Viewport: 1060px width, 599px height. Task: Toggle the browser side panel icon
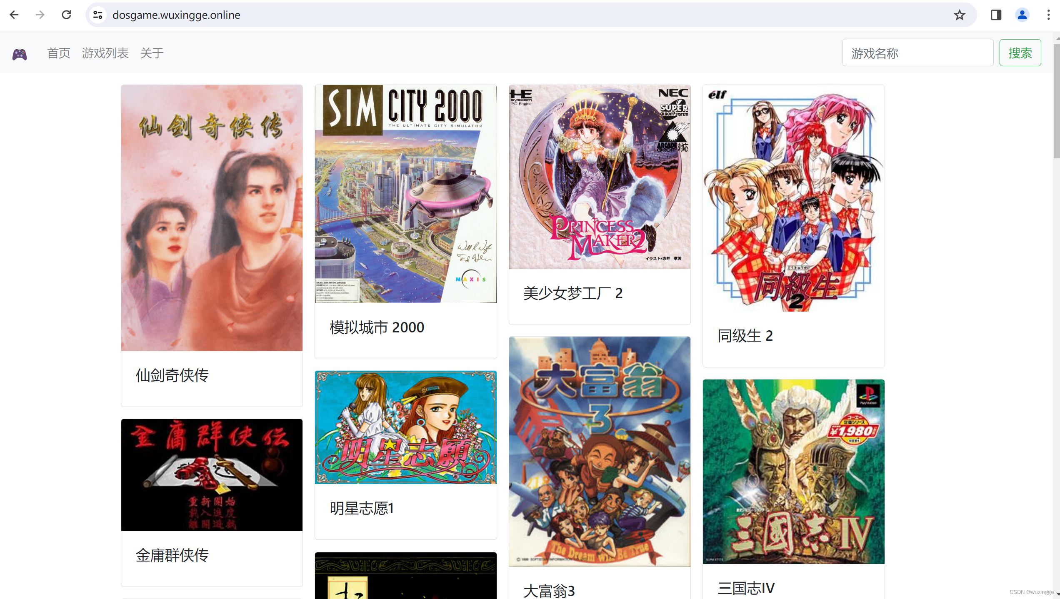(x=996, y=15)
